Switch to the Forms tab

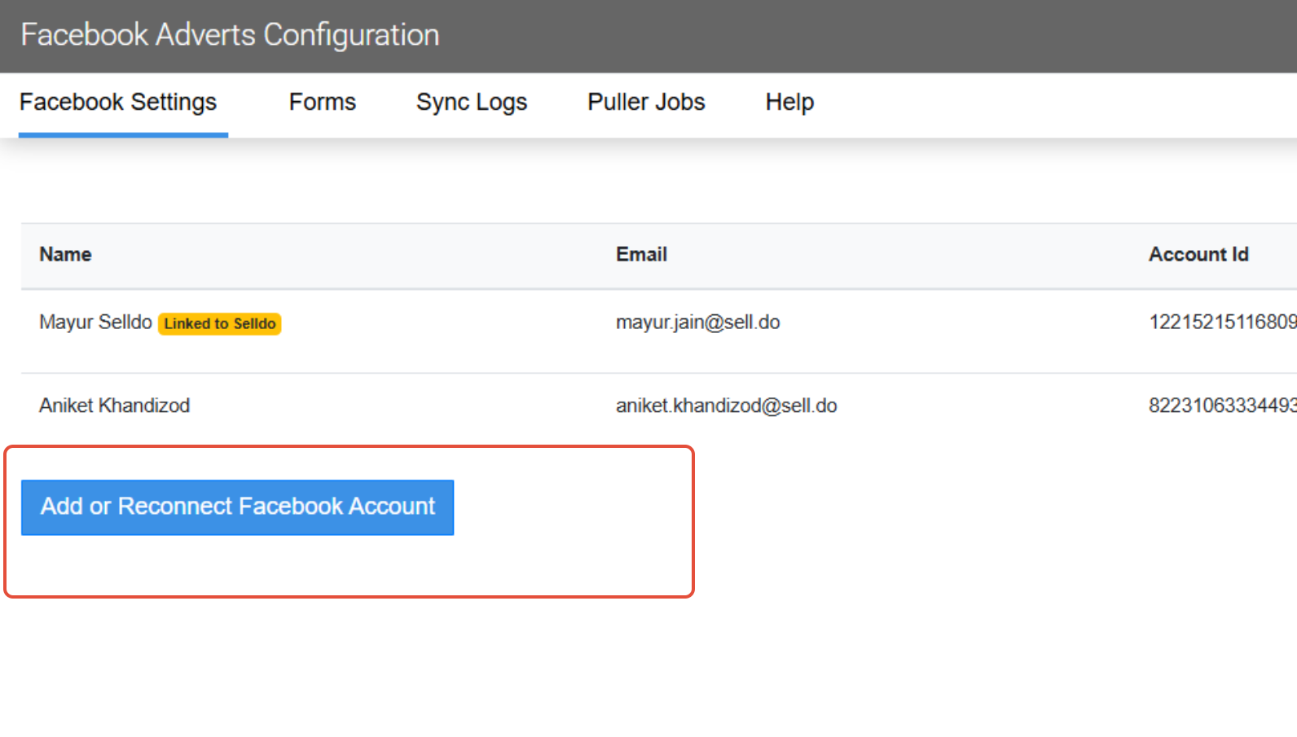323,103
